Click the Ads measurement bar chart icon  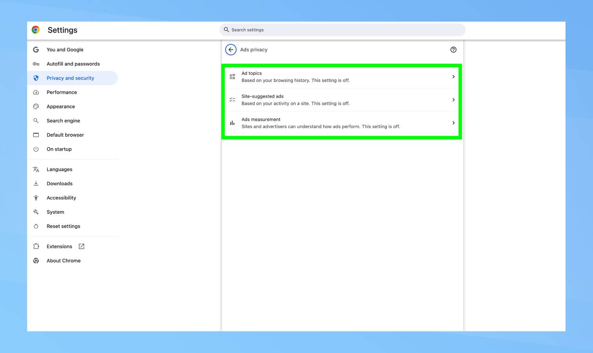point(232,123)
